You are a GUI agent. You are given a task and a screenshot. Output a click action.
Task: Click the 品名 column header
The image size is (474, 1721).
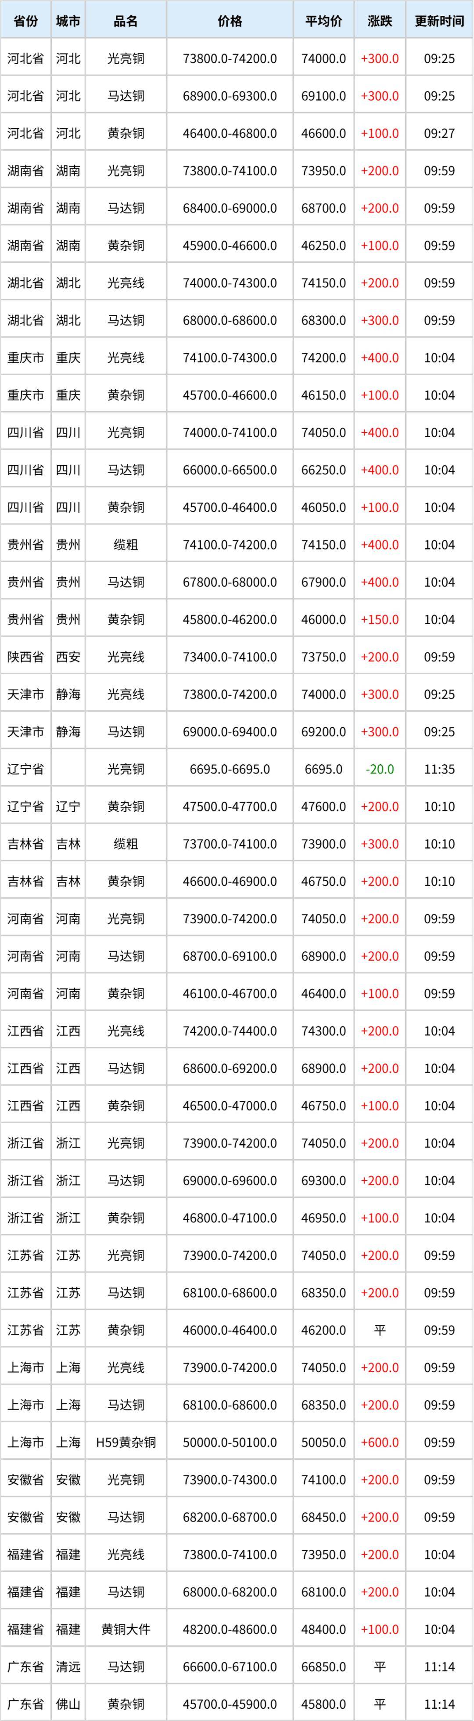[126, 21]
